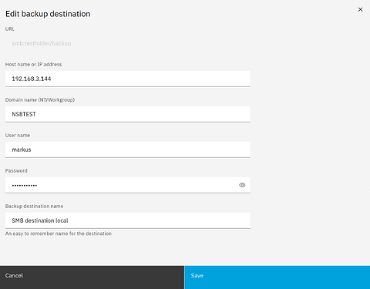370x289 pixels.
Task: Click the Domain name (NT/Workgroup) label
Action: (40, 100)
